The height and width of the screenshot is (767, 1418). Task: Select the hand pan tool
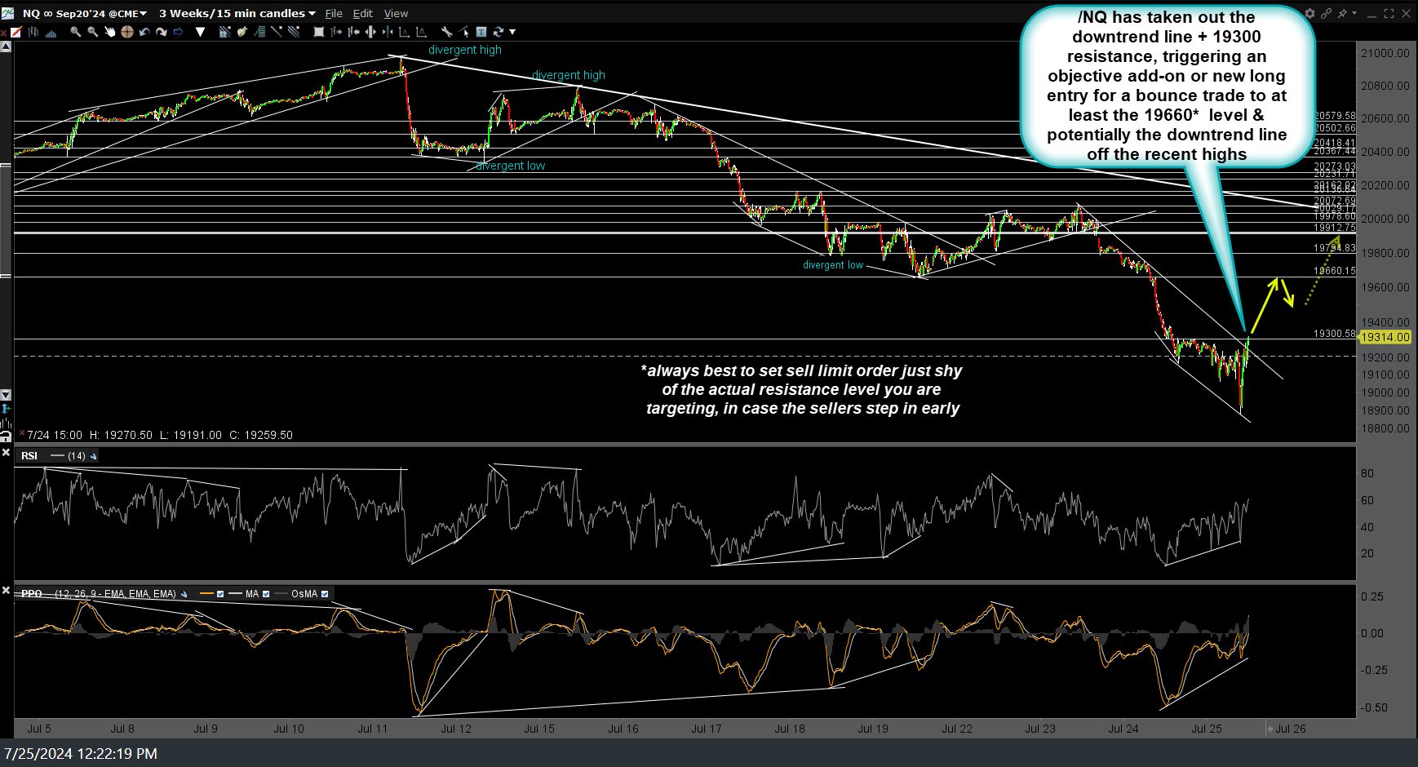[110, 32]
